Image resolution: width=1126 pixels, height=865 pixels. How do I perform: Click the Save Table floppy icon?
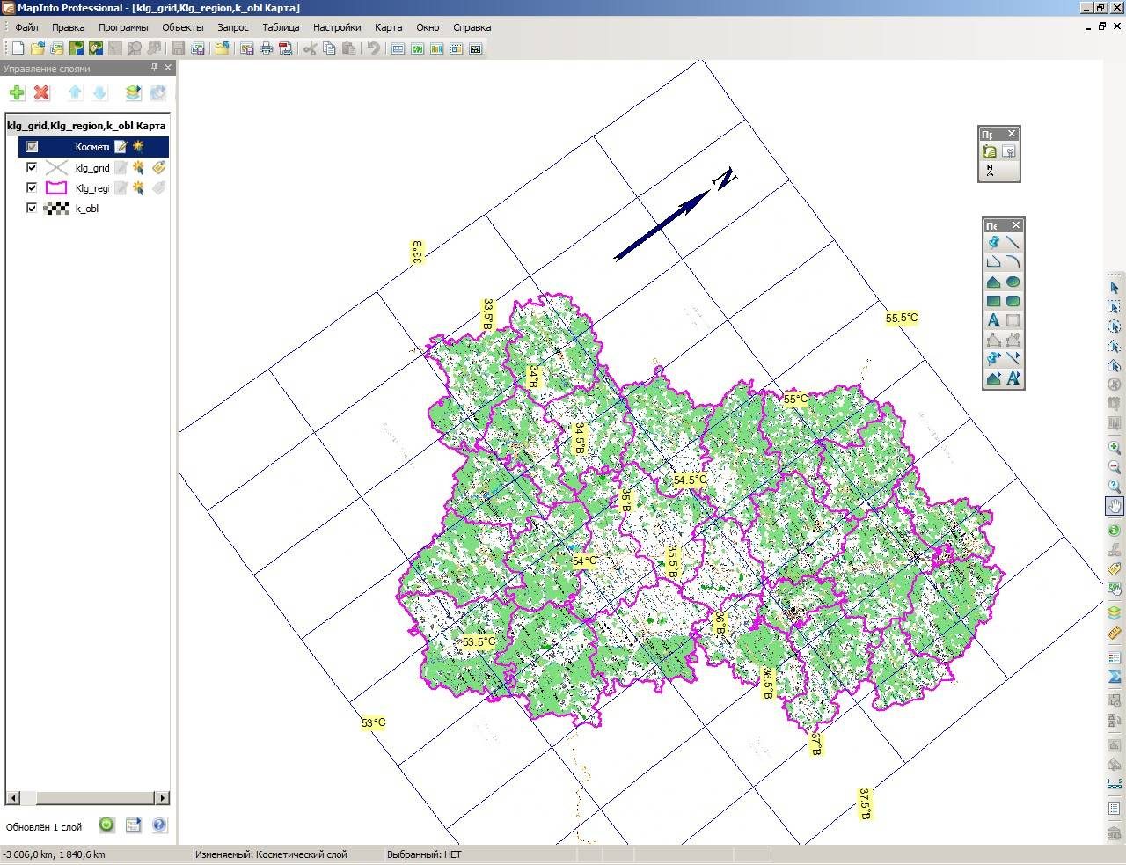coord(178,48)
